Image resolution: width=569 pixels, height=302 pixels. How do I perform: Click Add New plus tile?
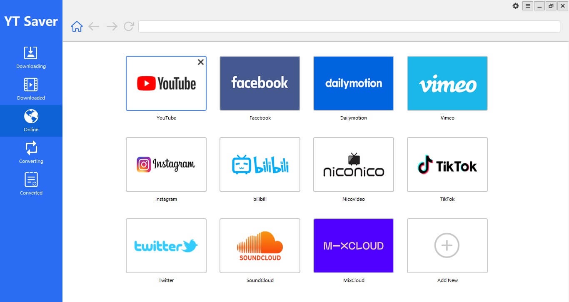coord(447,246)
